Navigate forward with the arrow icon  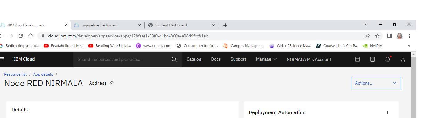(11, 36)
